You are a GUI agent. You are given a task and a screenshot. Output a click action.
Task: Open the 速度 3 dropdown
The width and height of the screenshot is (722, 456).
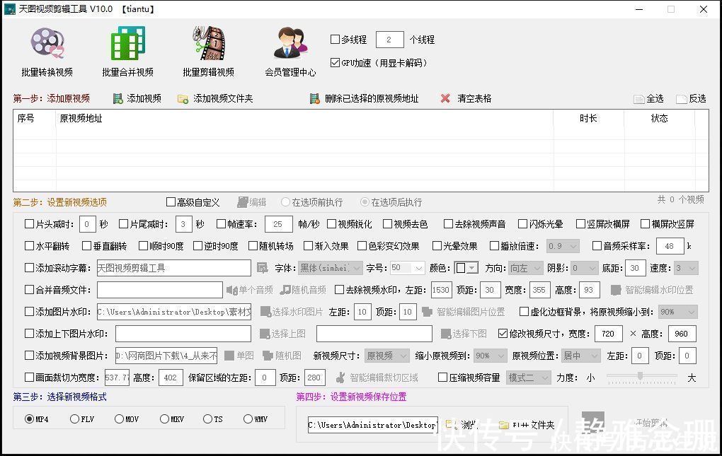[686, 268]
